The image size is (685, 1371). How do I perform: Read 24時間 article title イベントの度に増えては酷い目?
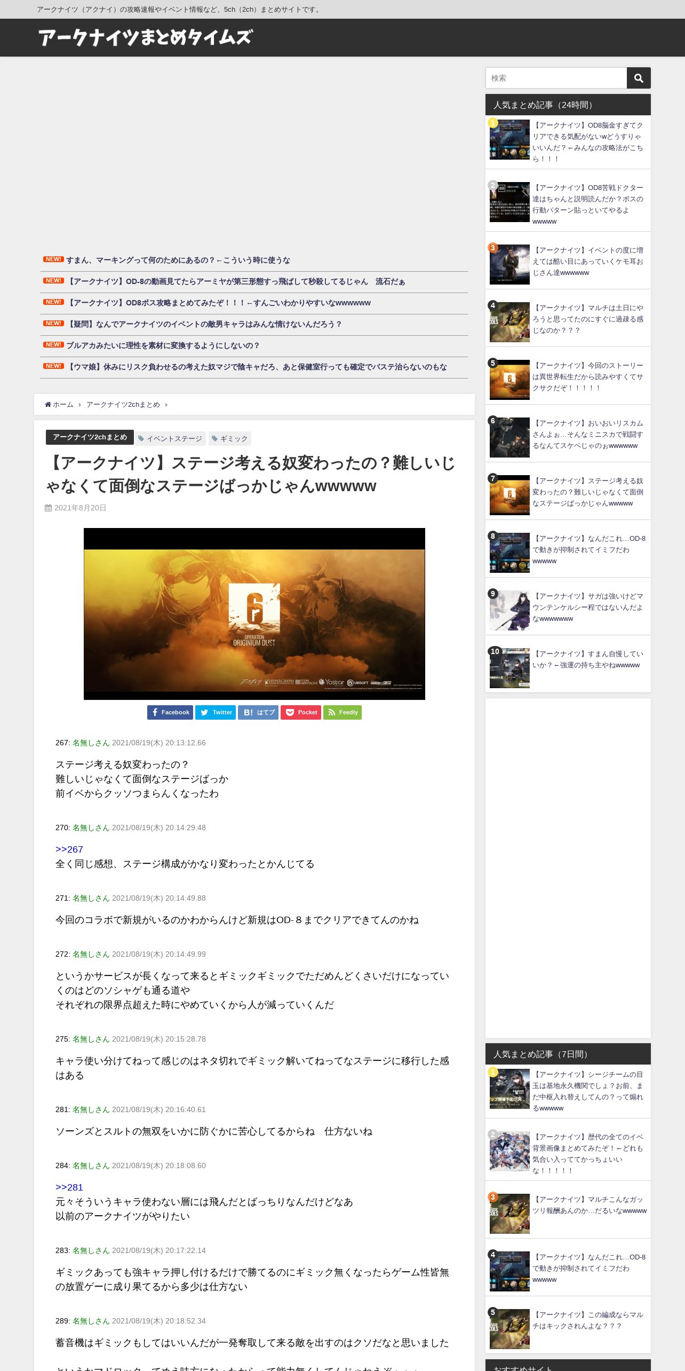[x=588, y=262]
